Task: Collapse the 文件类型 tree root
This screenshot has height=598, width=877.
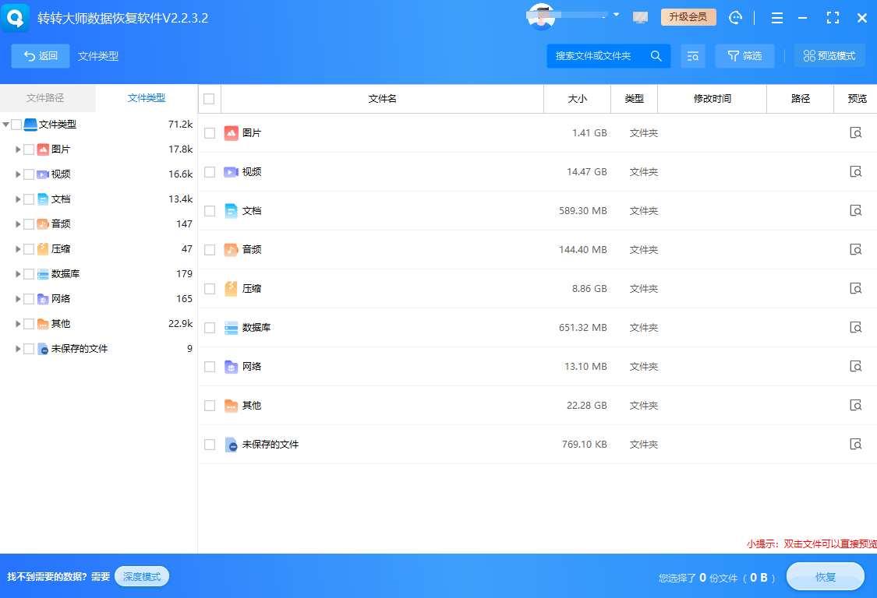Action: click(6, 124)
